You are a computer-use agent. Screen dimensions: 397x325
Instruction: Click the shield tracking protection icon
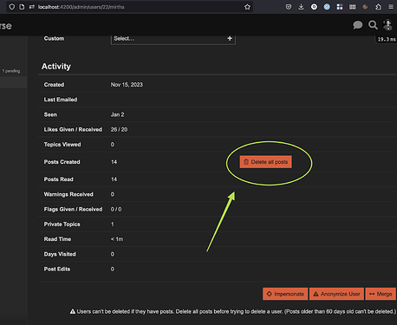[11, 7]
